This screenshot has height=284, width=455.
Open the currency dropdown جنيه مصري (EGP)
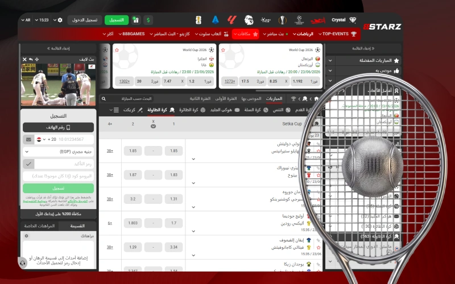tap(59, 152)
